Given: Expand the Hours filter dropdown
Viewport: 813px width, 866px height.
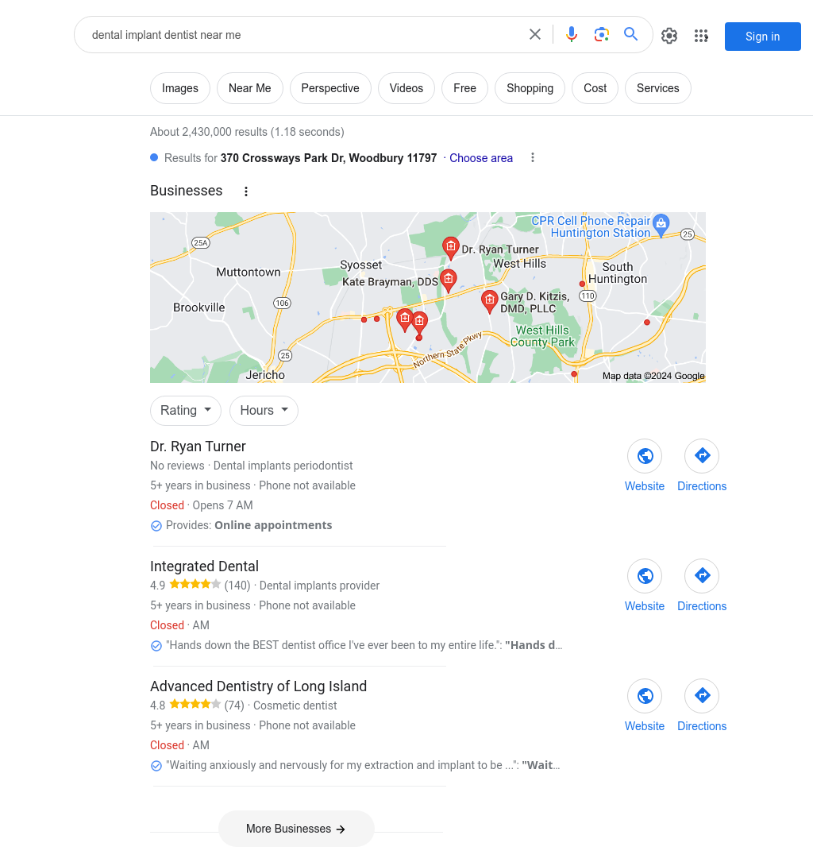Looking at the screenshot, I should [x=264, y=410].
